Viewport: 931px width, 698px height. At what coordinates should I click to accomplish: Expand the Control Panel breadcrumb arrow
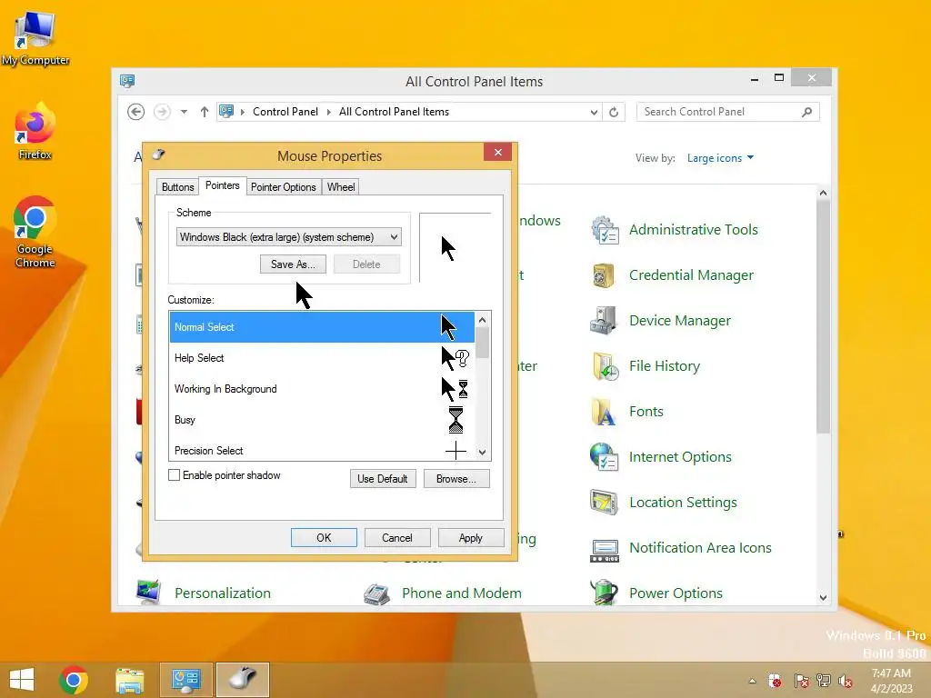328,112
